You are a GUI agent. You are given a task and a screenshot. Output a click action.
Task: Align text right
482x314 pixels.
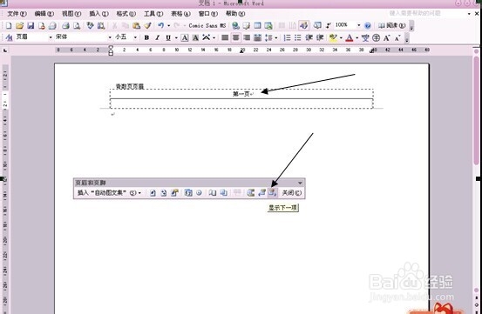(x=247, y=37)
